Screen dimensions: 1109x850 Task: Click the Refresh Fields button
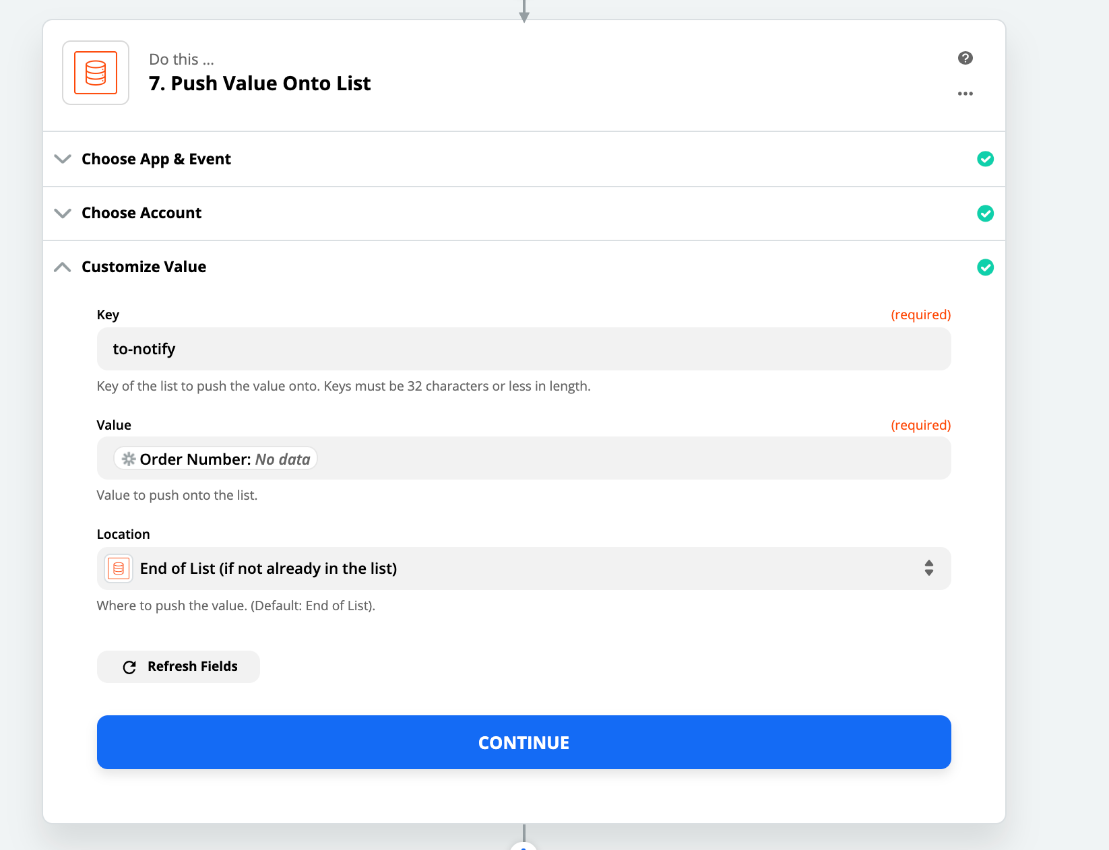(179, 667)
